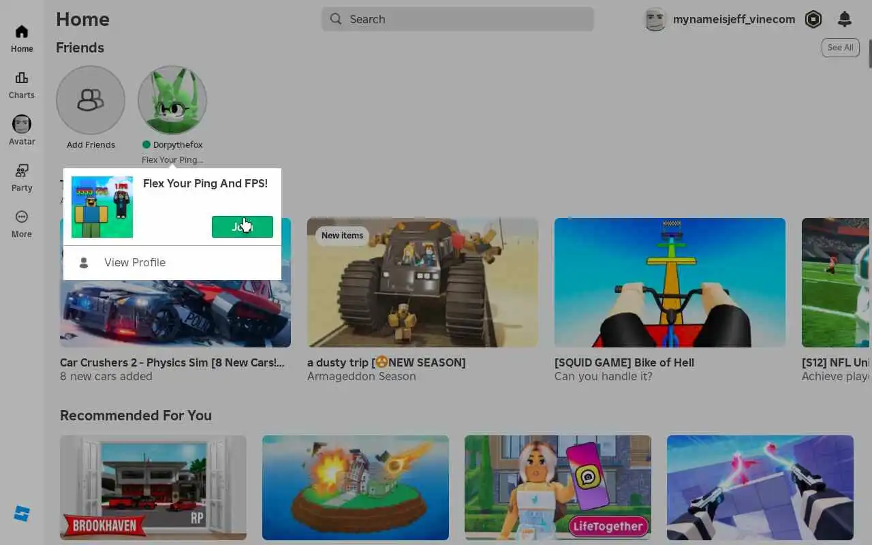
Task: Open the mynameisjeff_vinecom username link
Action: [x=734, y=19]
